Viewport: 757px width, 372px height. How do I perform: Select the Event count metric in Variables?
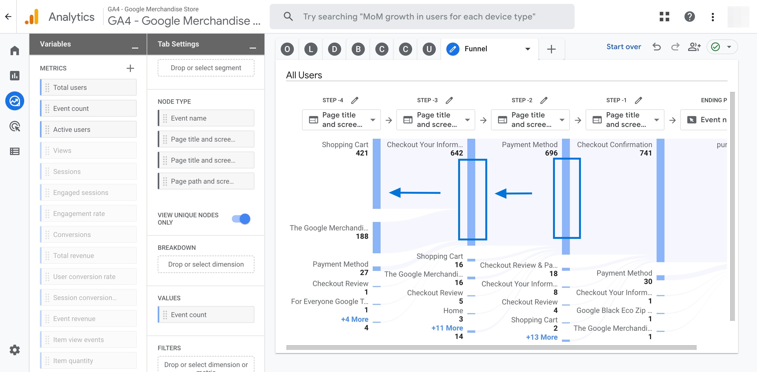88,108
